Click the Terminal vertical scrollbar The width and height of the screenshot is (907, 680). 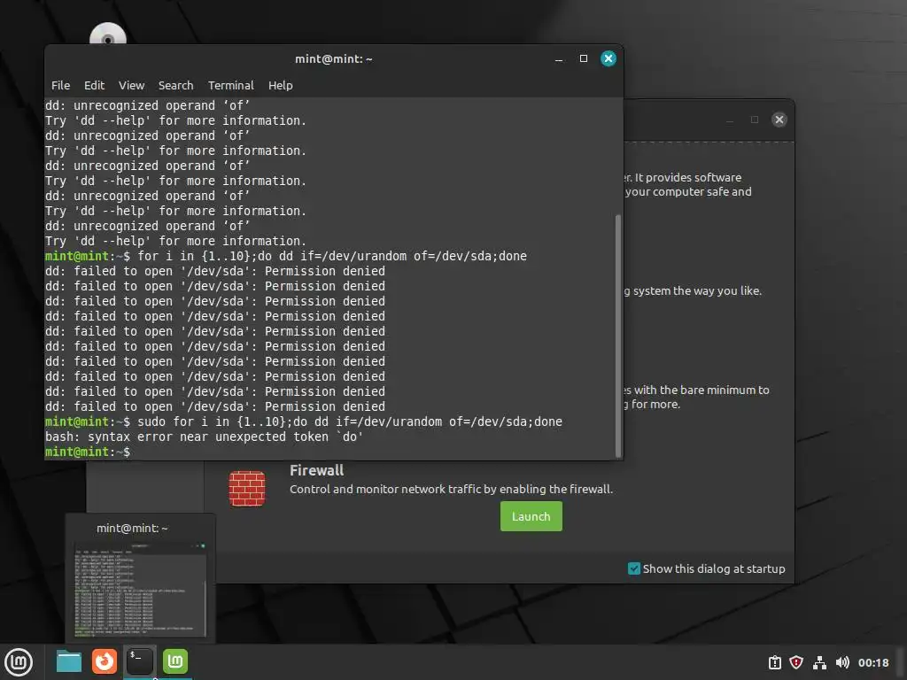617,336
